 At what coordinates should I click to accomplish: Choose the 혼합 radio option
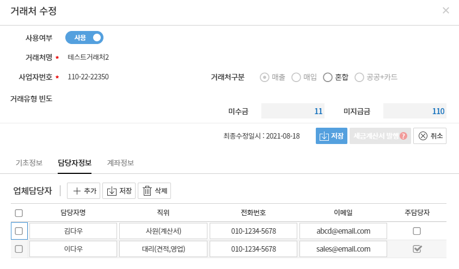click(328, 77)
